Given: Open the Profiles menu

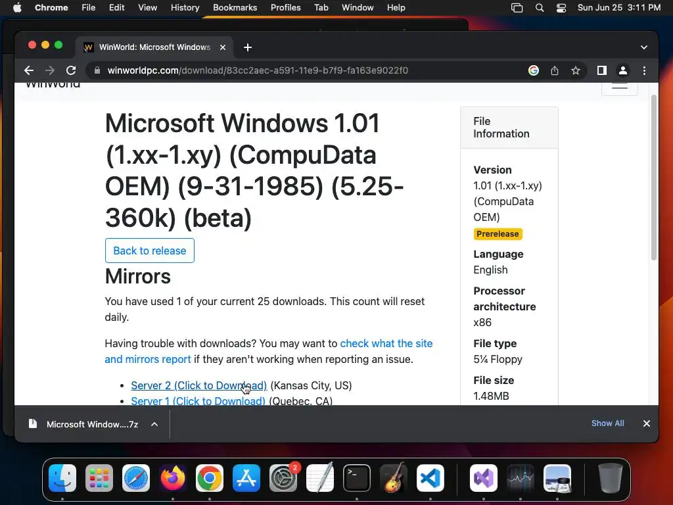Looking at the screenshot, I should [286, 8].
